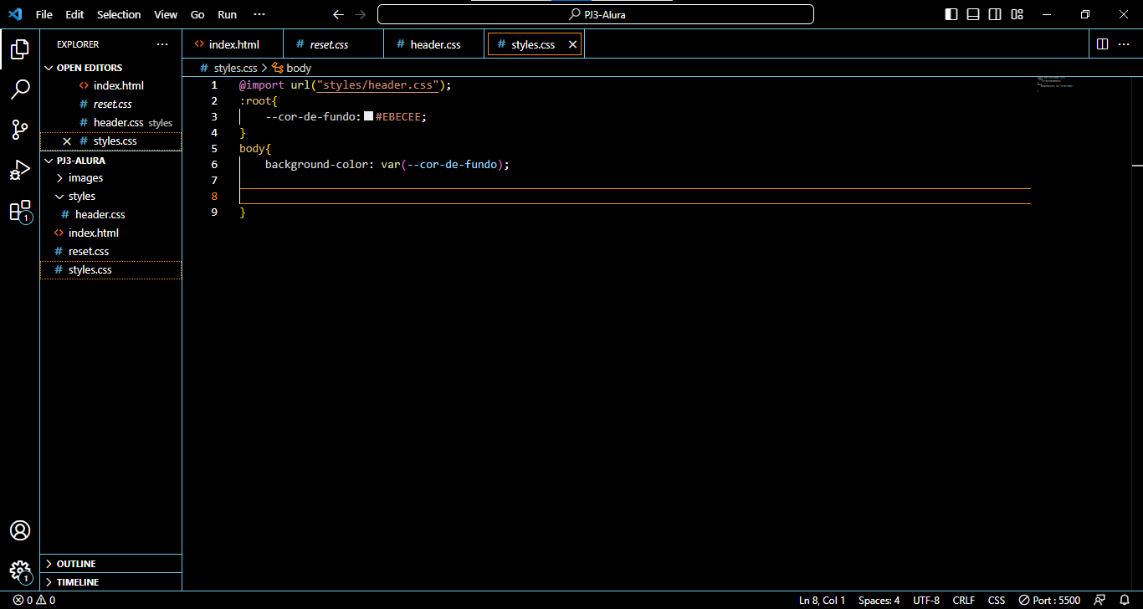
Task: Follow the styles/header.css import link
Action: pos(377,85)
